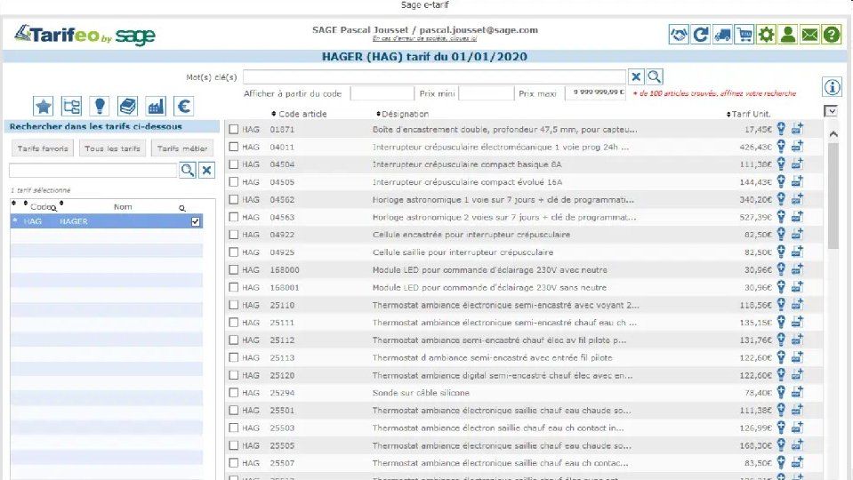Click 'Cellule saillie pour interrupteur crépusculaire' text
Image resolution: width=853 pixels, height=480 pixels.
tap(463, 252)
